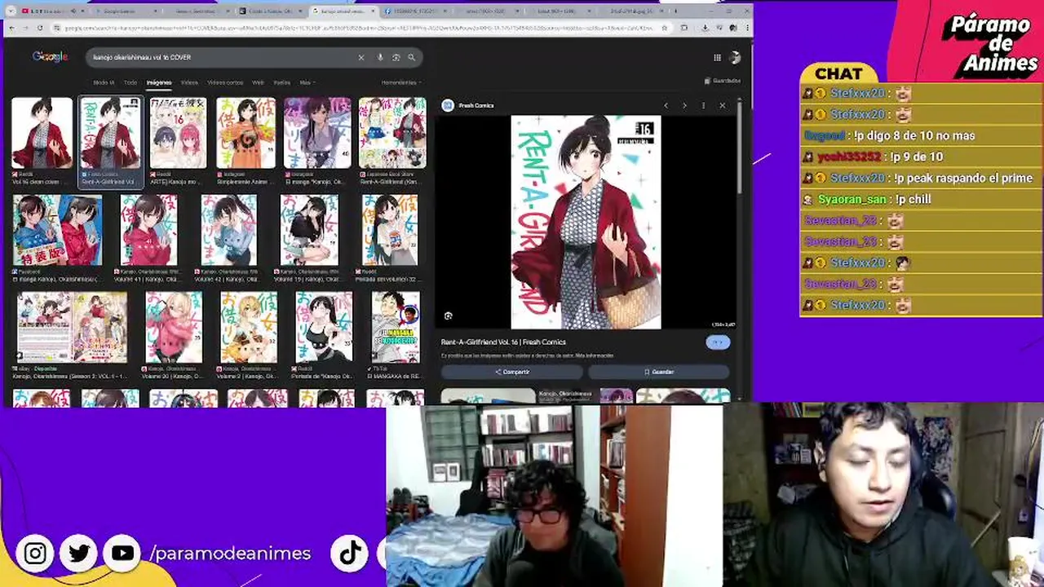The image size is (1044, 587).
Task: Click the Compartir share button
Action: pos(512,372)
